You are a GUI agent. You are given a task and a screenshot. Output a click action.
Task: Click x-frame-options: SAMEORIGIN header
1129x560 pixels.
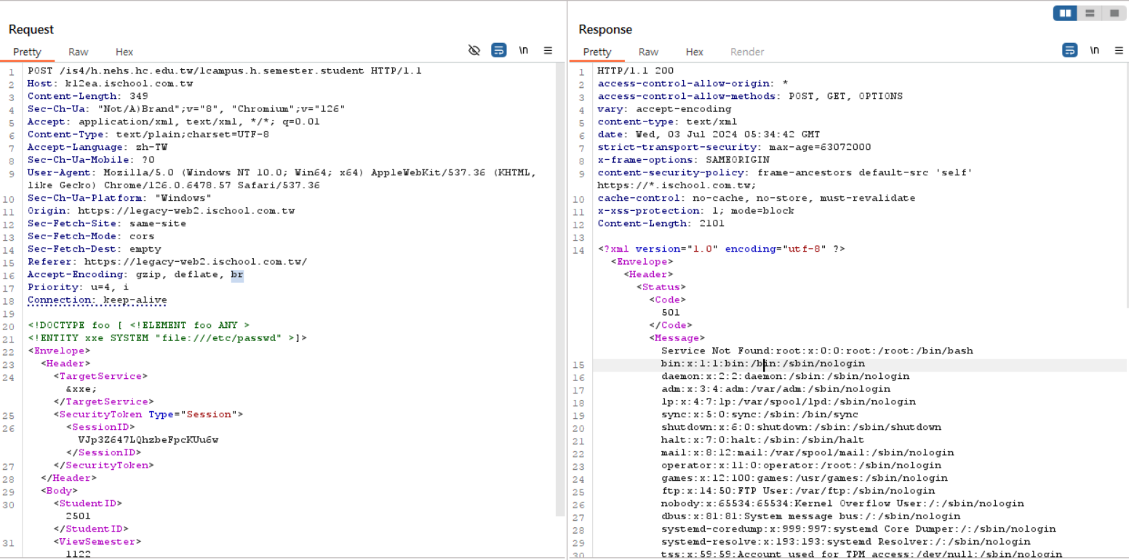pyautogui.click(x=683, y=160)
